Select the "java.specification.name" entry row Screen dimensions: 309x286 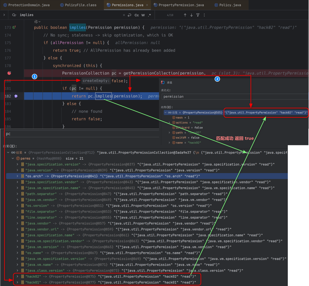(147, 235)
